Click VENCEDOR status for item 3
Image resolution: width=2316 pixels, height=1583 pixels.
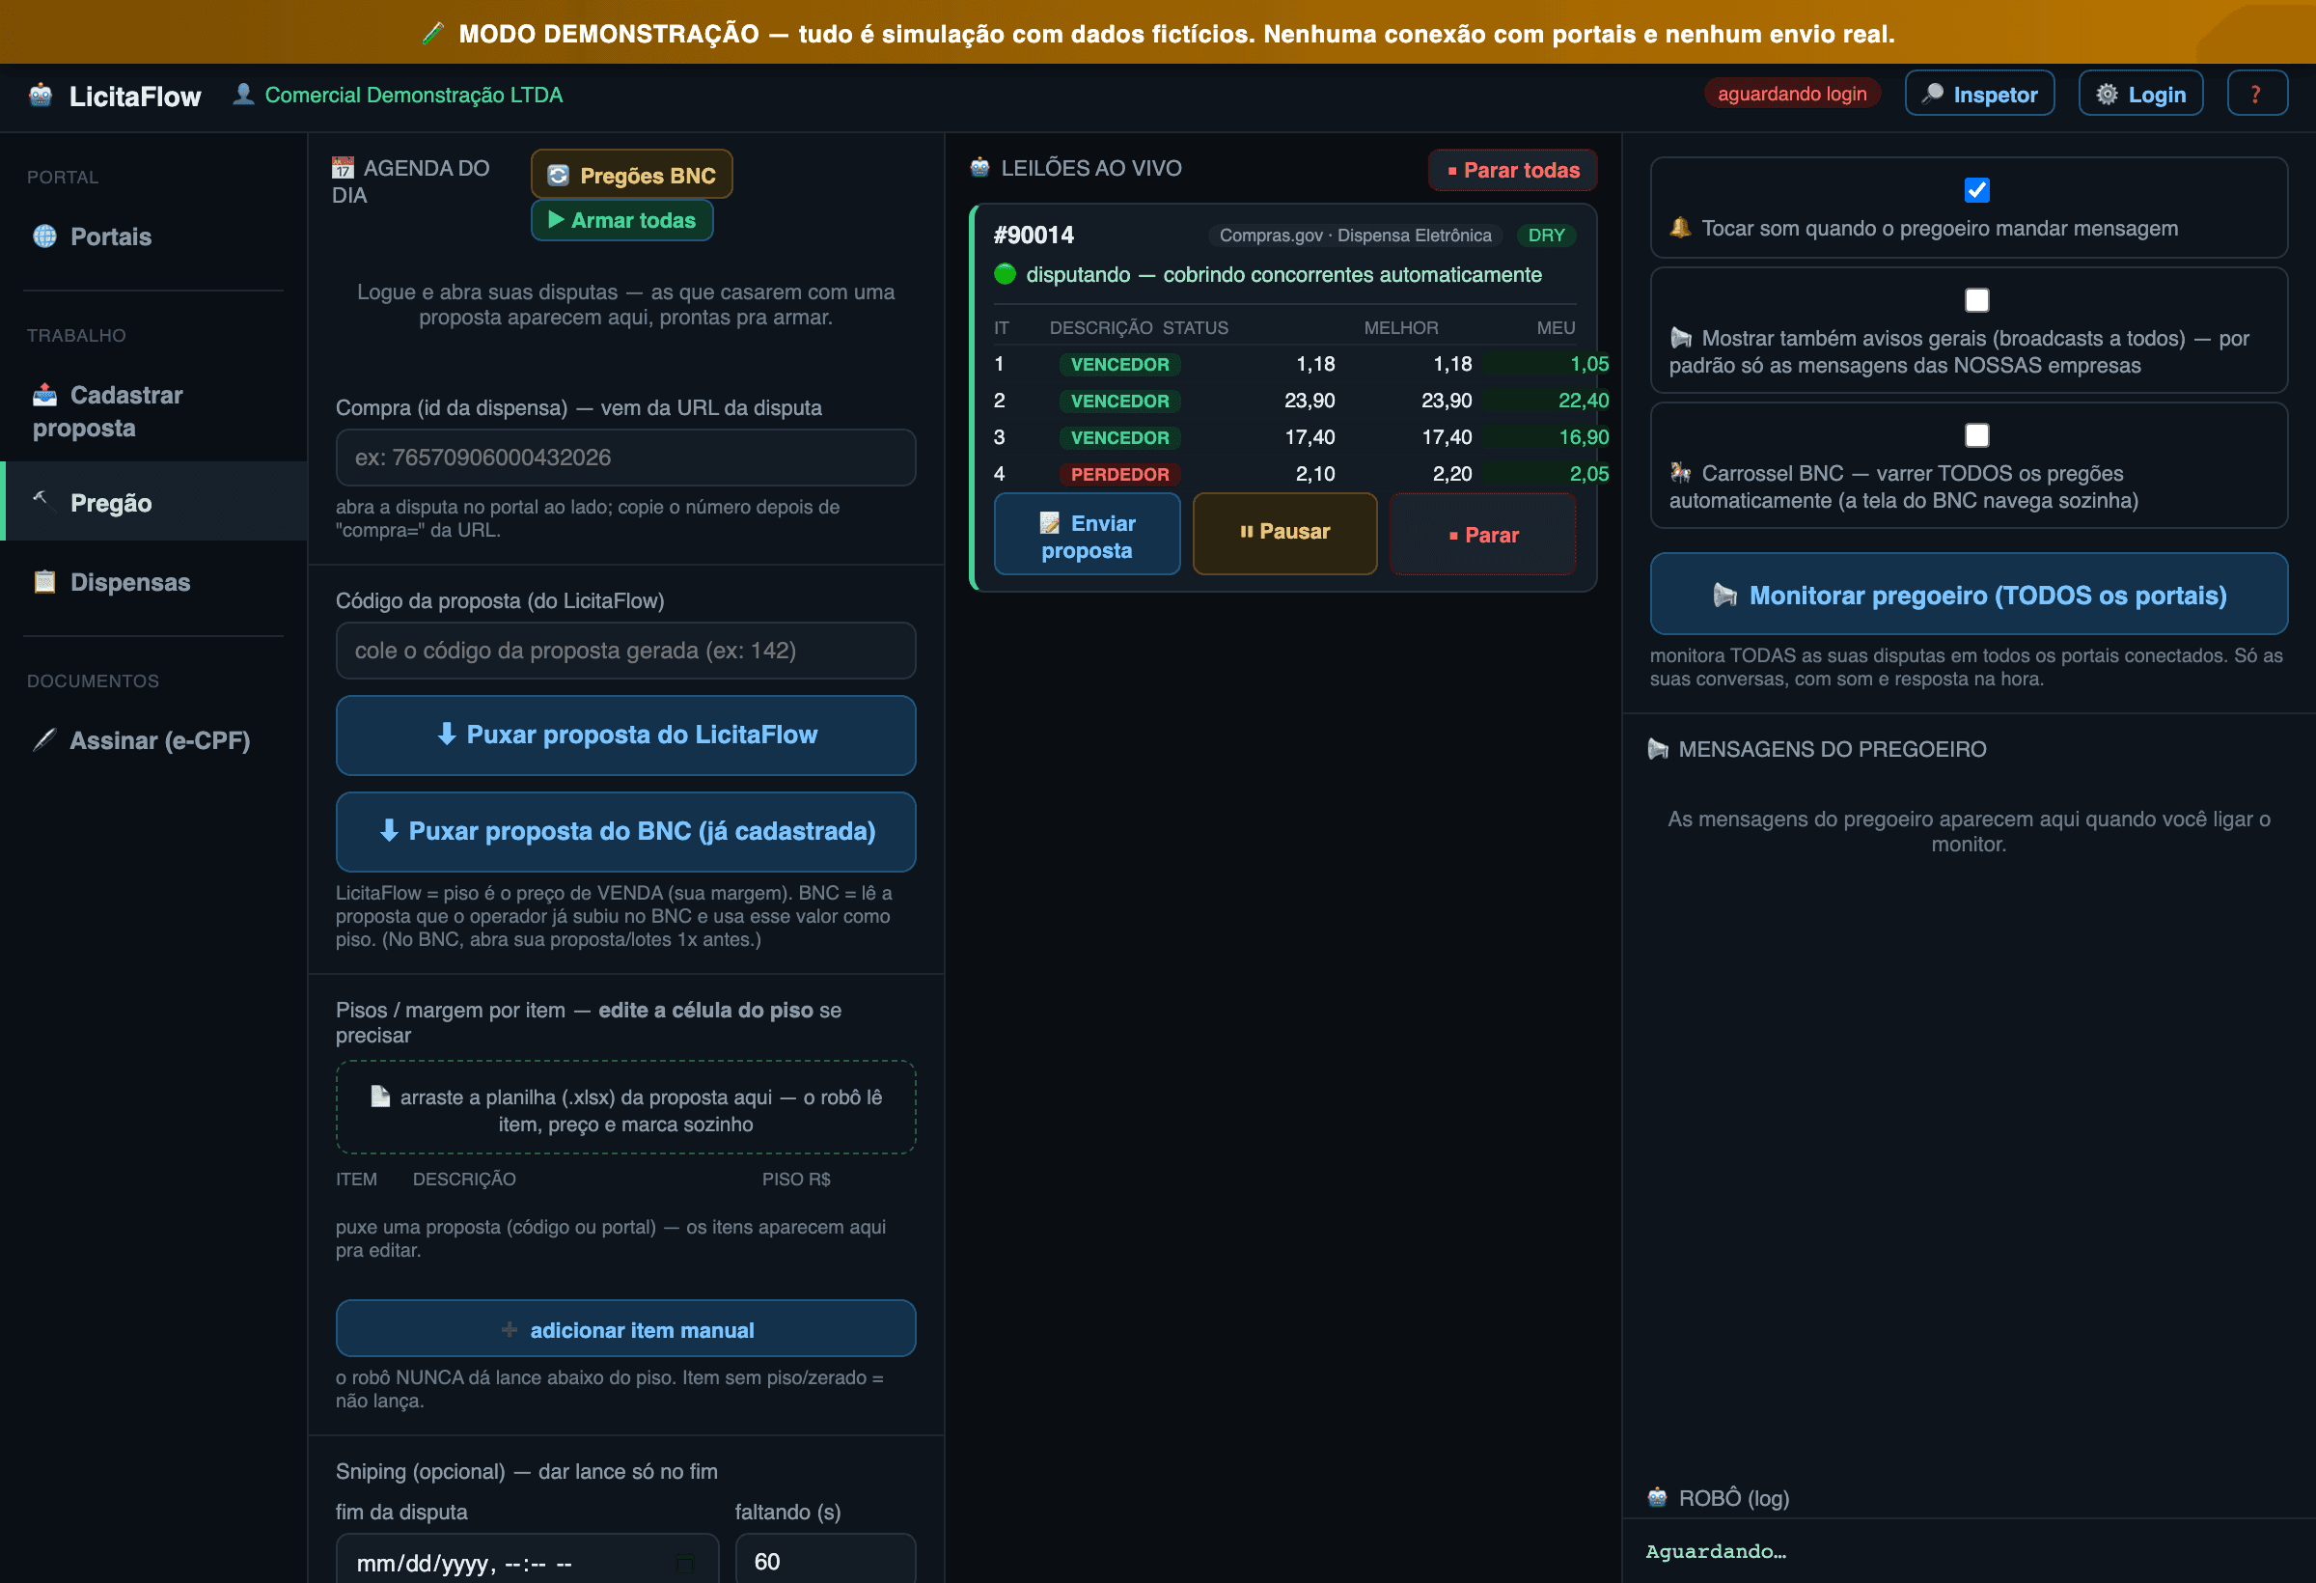1119,437
